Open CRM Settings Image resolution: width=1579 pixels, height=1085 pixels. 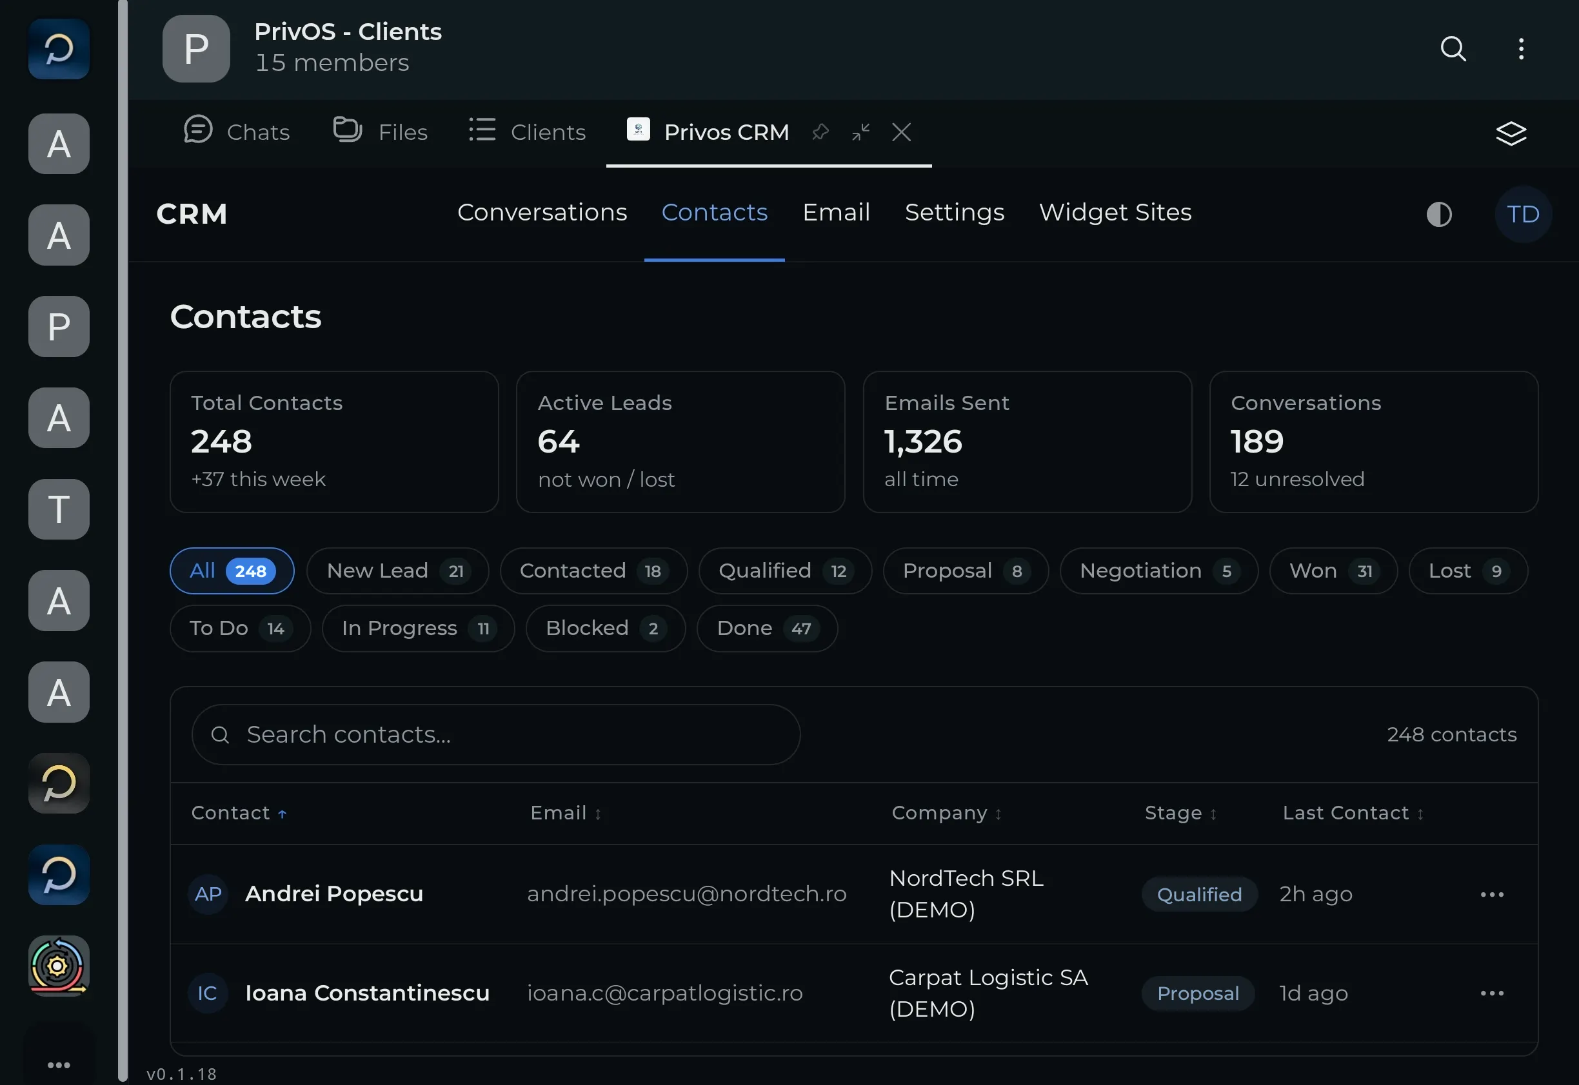954,212
